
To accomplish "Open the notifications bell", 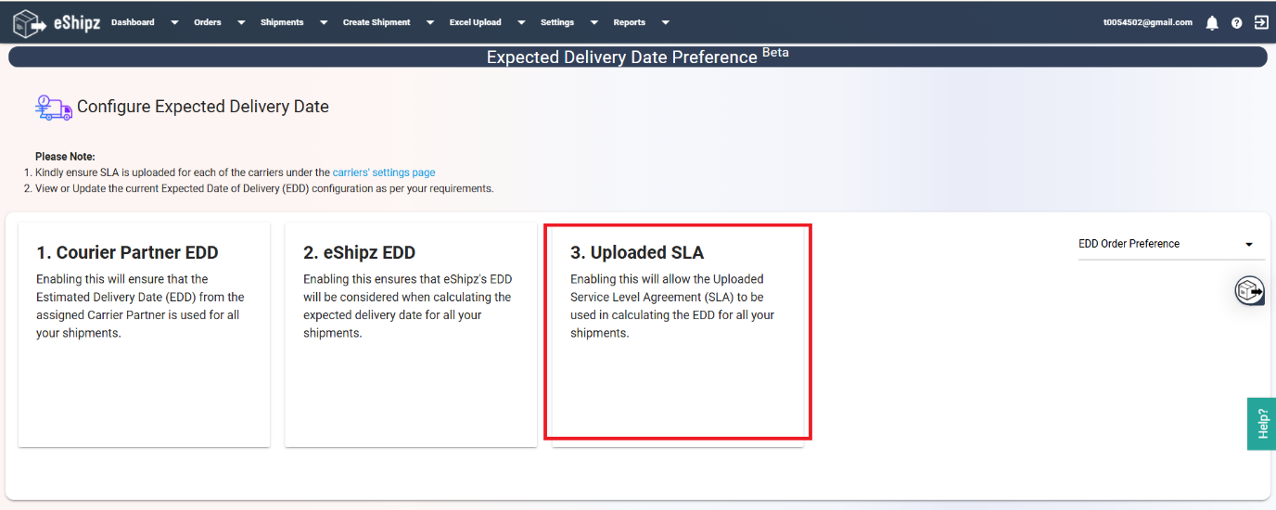I will (1212, 22).
